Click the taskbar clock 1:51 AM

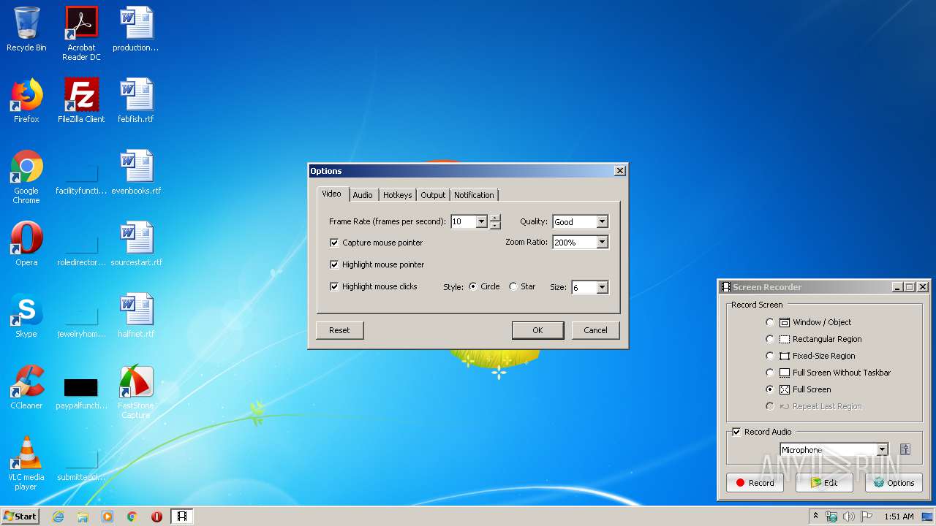pyautogui.click(x=899, y=517)
